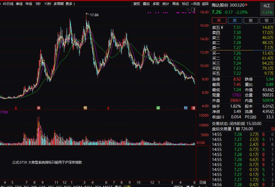Click the red 买 buy button
Image resolution: width=275 pixels, height=187 pixels.
pos(219,20)
